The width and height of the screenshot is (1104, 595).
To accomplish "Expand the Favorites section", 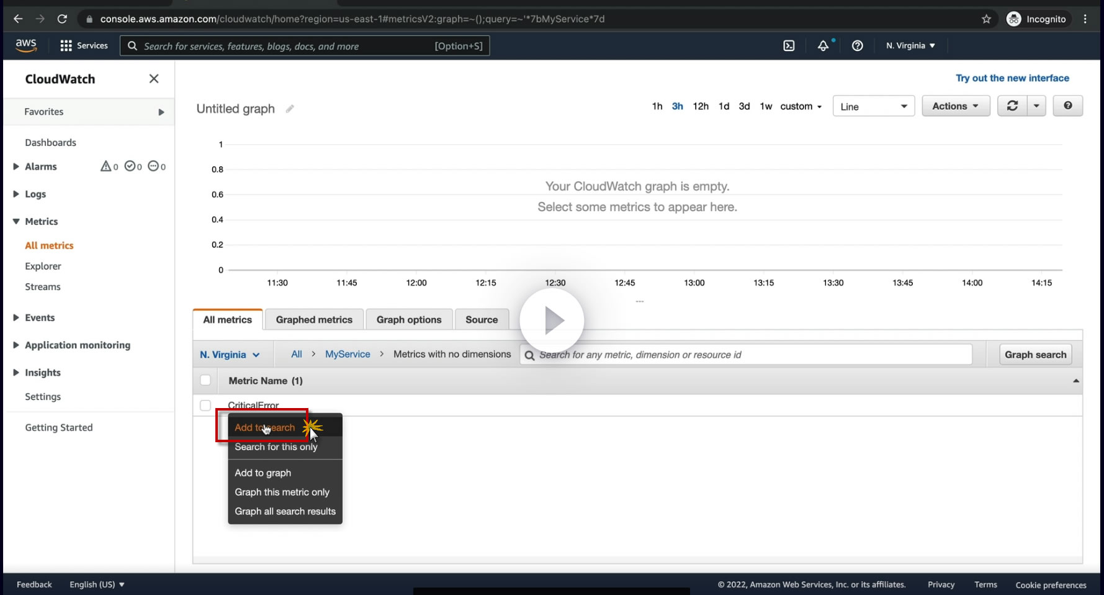I will click(x=161, y=112).
